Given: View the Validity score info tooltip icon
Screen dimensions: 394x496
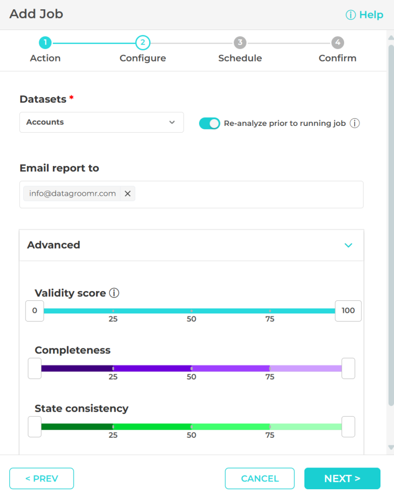Looking at the screenshot, I should point(113,293).
